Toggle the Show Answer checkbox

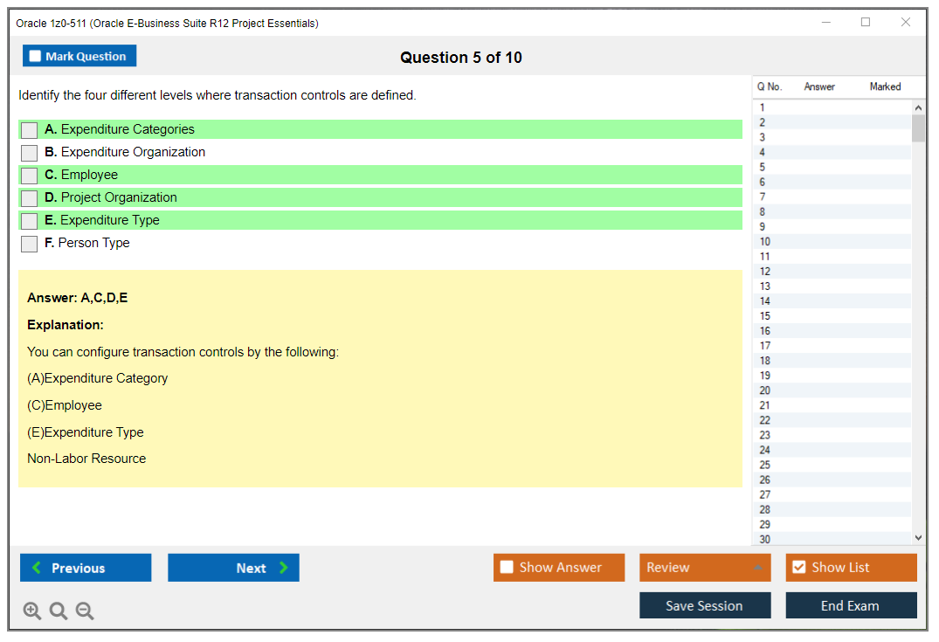click(507, 568)
